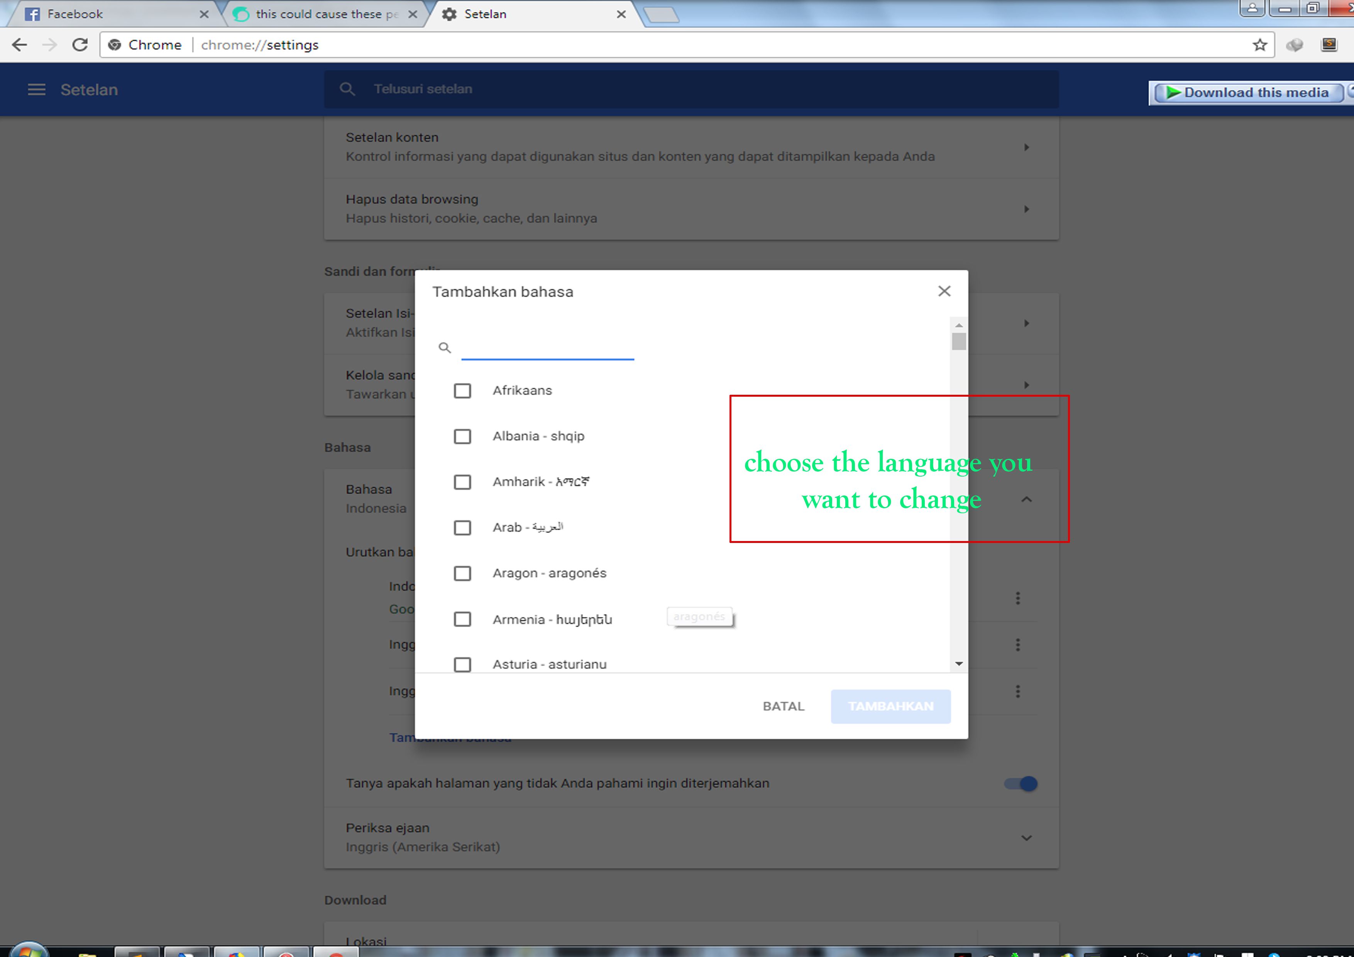The width and height of the screenshot is (1354, 957).
Task: Click the browser reload icon
Action: coord(80,45)
